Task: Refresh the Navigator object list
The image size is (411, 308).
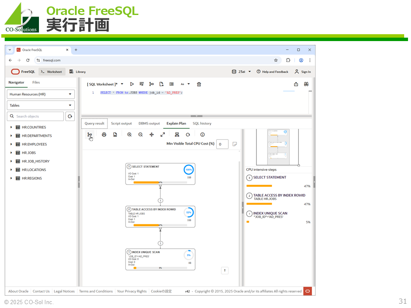Action: pos(70,116)
